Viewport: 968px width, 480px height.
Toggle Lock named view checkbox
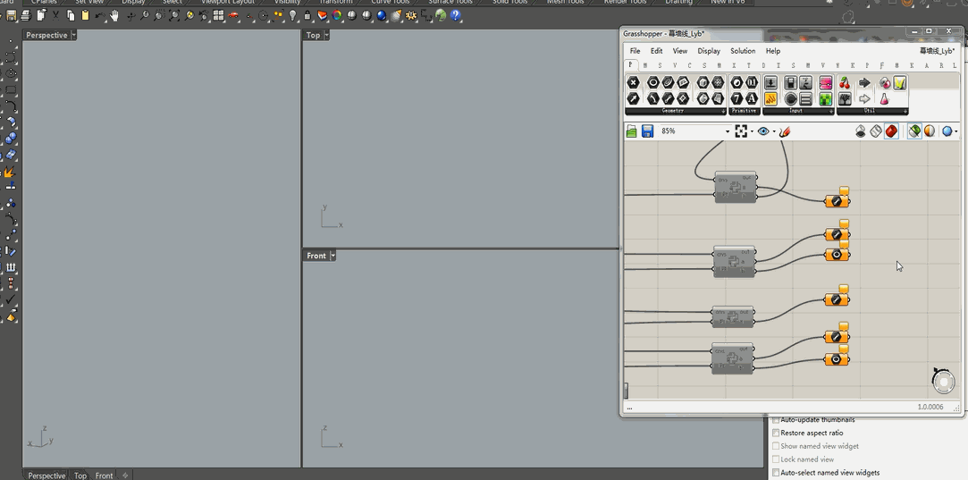(776, 459)
